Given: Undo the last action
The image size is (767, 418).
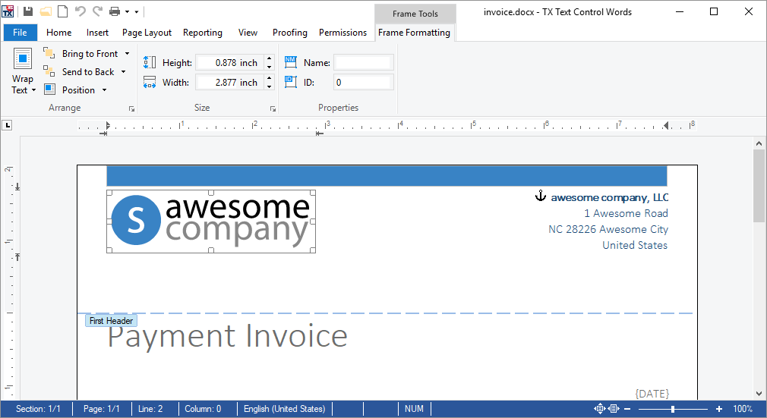Looking at the screenshot, I should 80,11.
